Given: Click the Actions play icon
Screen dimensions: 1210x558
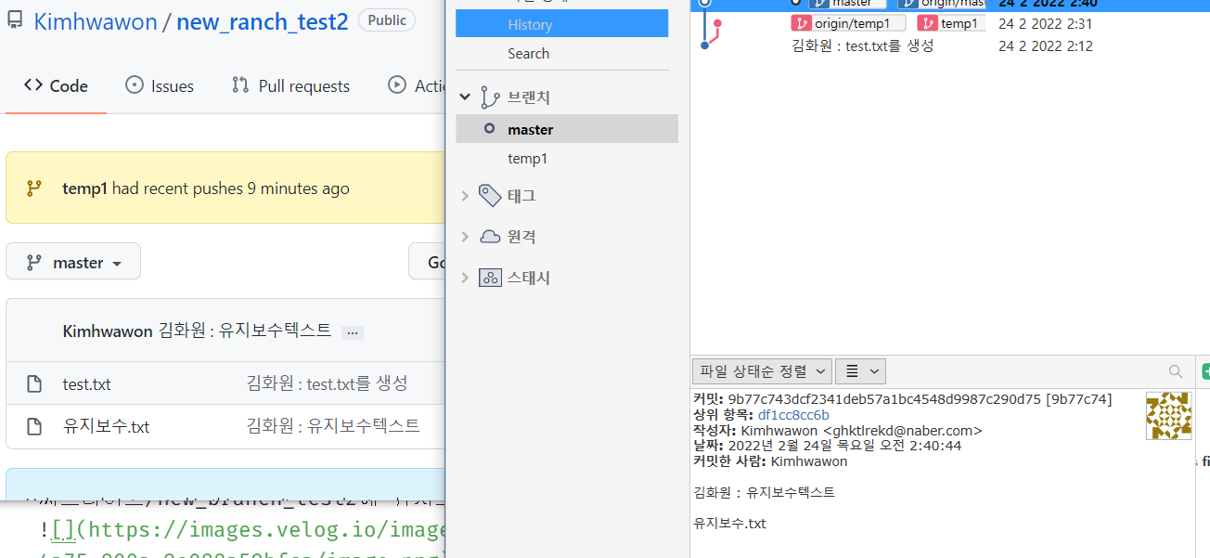Looking at the screenshot, I should pos(397,85).
